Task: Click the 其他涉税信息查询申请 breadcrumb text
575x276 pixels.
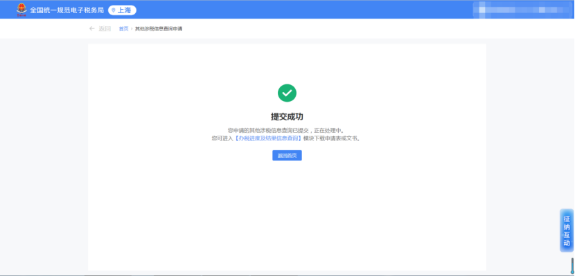Action: click(x=159, y=29)
